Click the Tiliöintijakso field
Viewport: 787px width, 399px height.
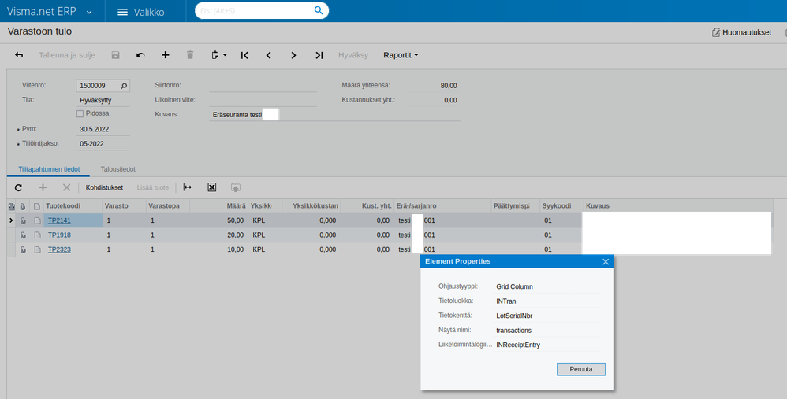[x=103, y=144]
